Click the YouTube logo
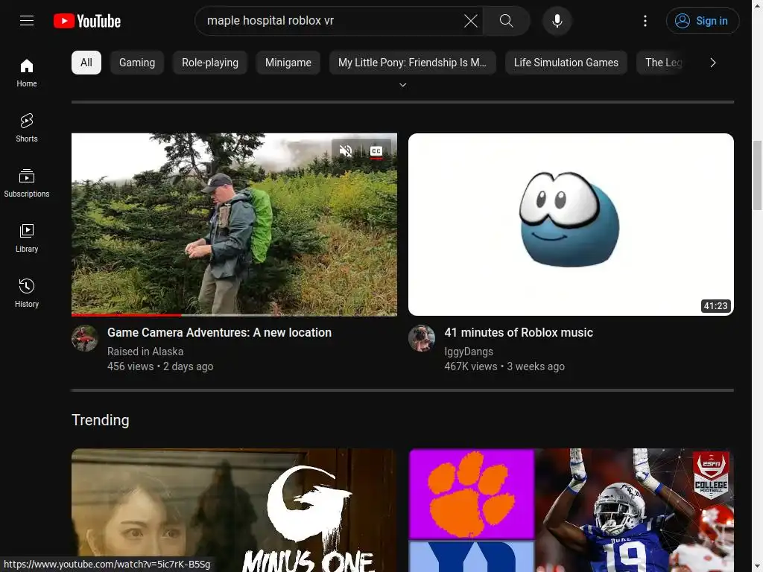 click(x=87, y=21)
